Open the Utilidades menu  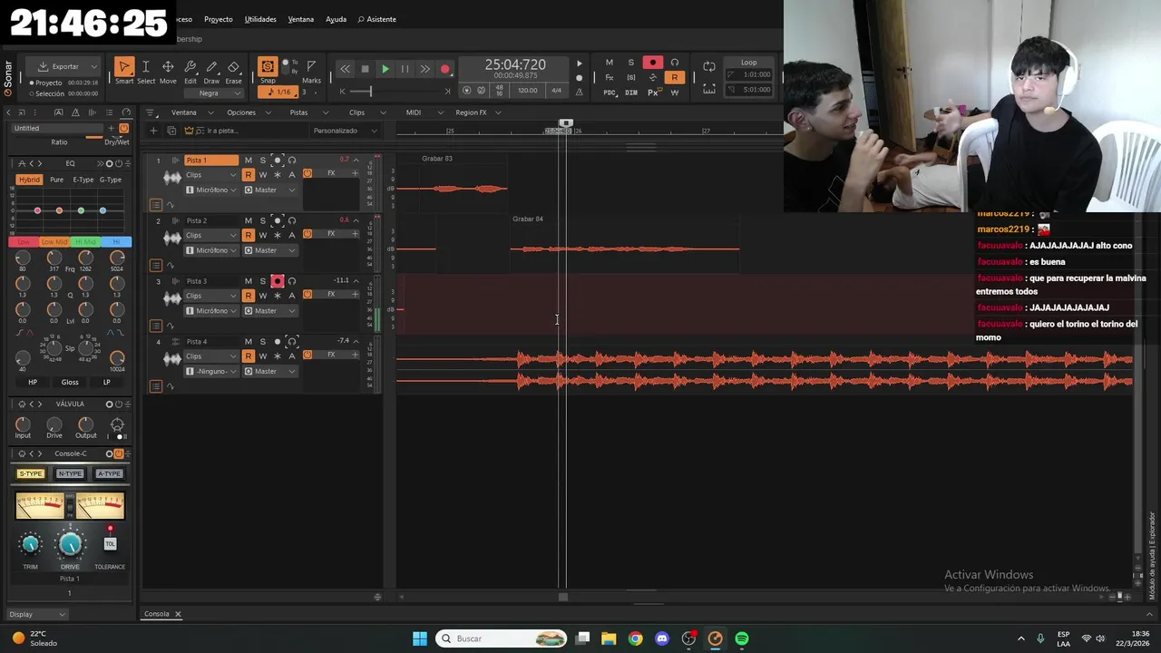pyautogui.click(x=260, y=19)
